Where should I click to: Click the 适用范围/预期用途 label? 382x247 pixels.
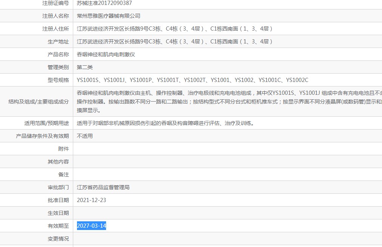coord(46,123)
